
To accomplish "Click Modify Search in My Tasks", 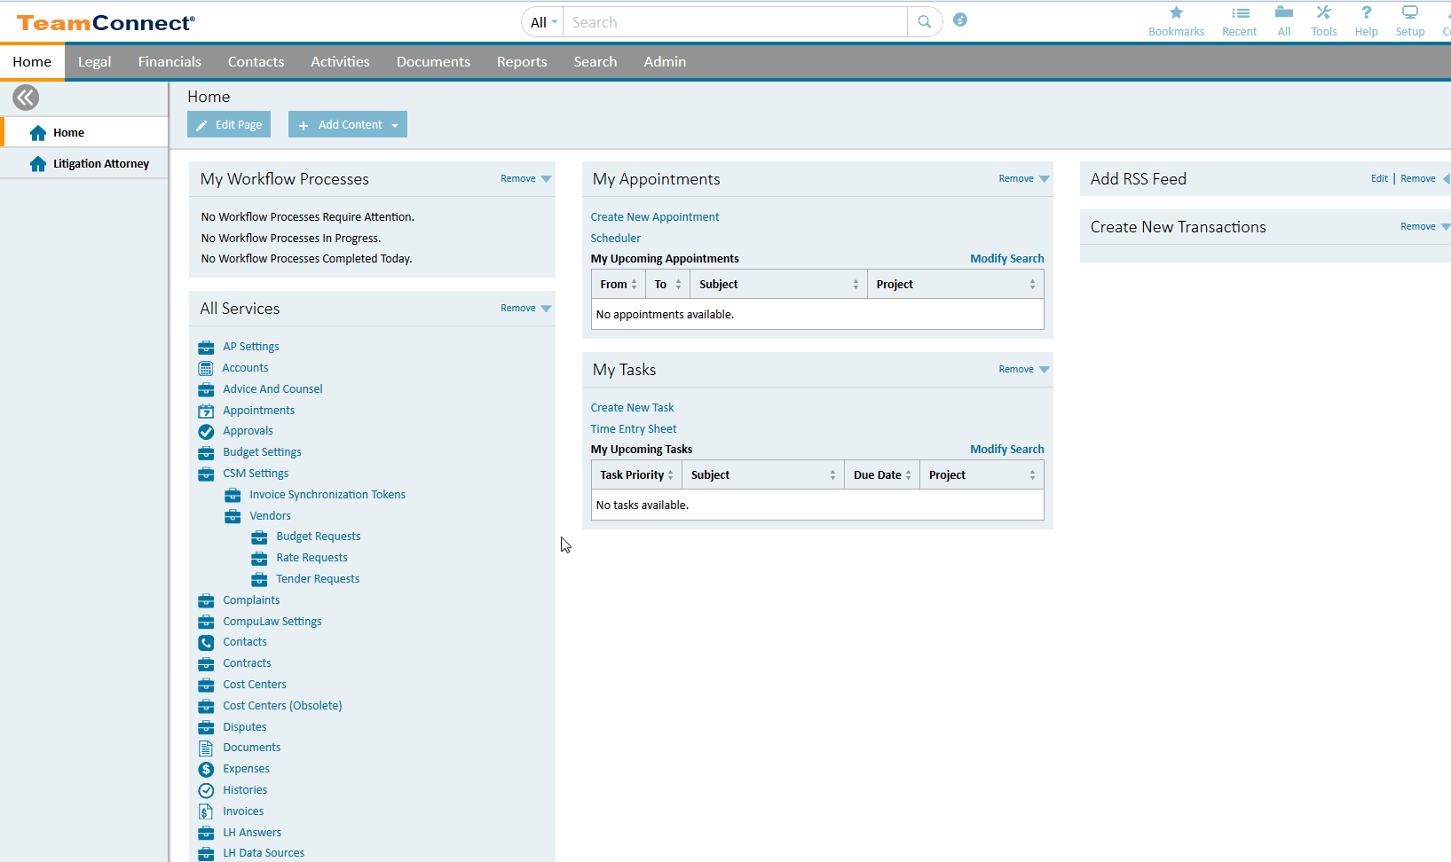I will click(1006, 450).
